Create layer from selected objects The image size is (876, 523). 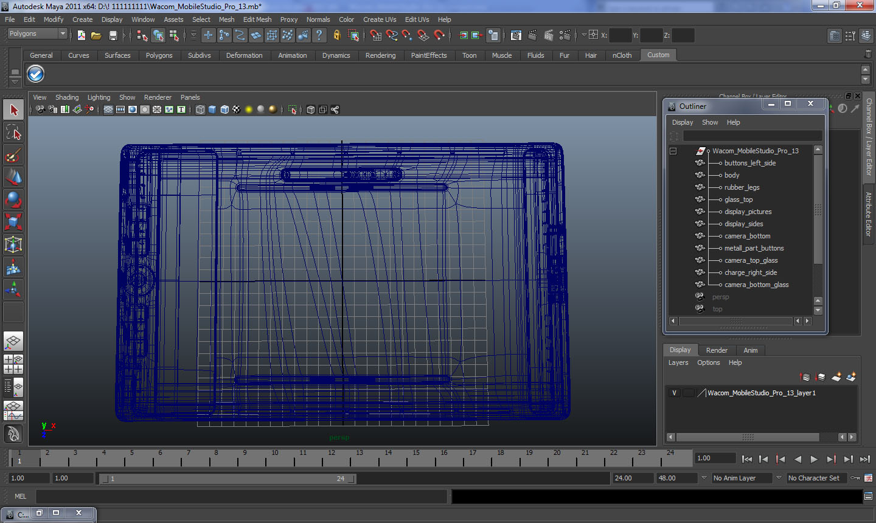coord(851,377)
